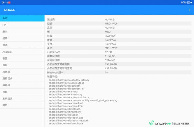The height and width of the screenshot is (127, 194).
Task: Select the 437.25 GB free storage value
Action: (x=111, y=68)
